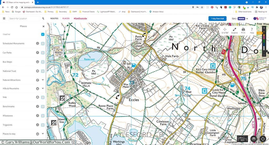Image resolution: width=269 pixels, height=145 pixels.
Task: Click the cafe cup icon near North Downs Way
Action: coord(233,85)
